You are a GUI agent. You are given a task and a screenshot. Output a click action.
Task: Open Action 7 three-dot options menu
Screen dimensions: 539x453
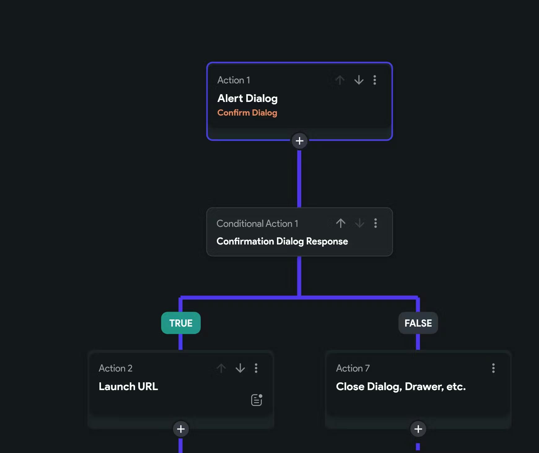pos(493,368)
